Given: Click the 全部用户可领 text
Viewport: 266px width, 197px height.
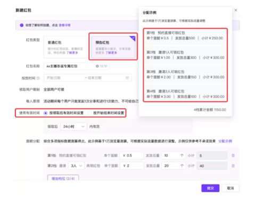Looking at the screenshot, I should click(54, 89).
